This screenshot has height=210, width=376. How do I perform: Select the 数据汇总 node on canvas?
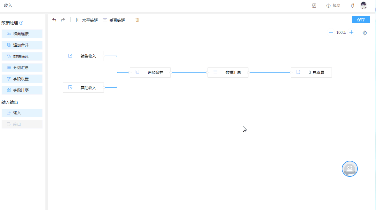228,72
